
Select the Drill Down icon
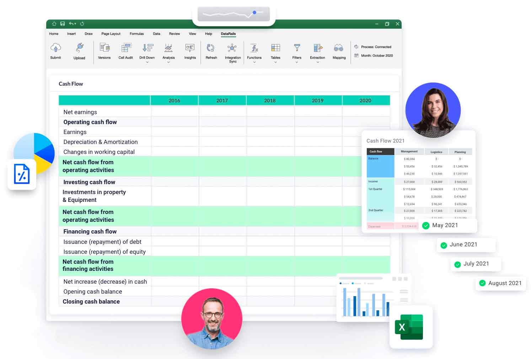pos(147,48)
